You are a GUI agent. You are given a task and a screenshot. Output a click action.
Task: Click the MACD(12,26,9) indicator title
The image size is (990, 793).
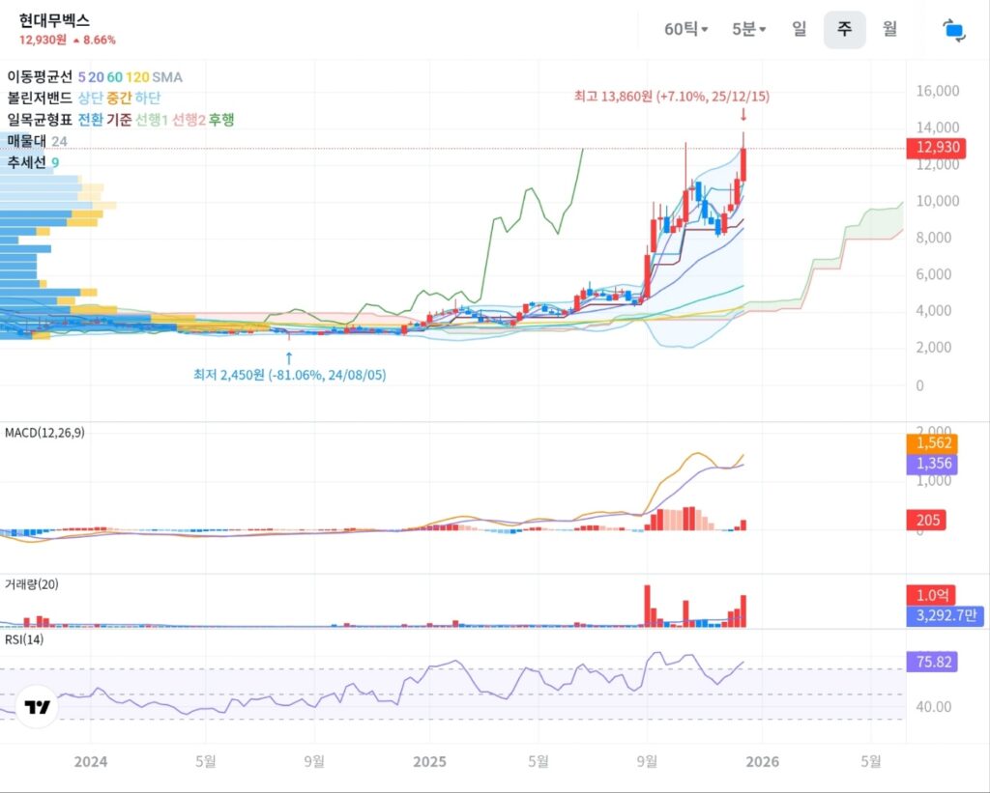[44, 433]
